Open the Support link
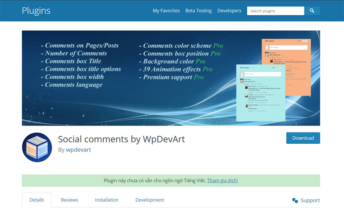 (310, 200)
